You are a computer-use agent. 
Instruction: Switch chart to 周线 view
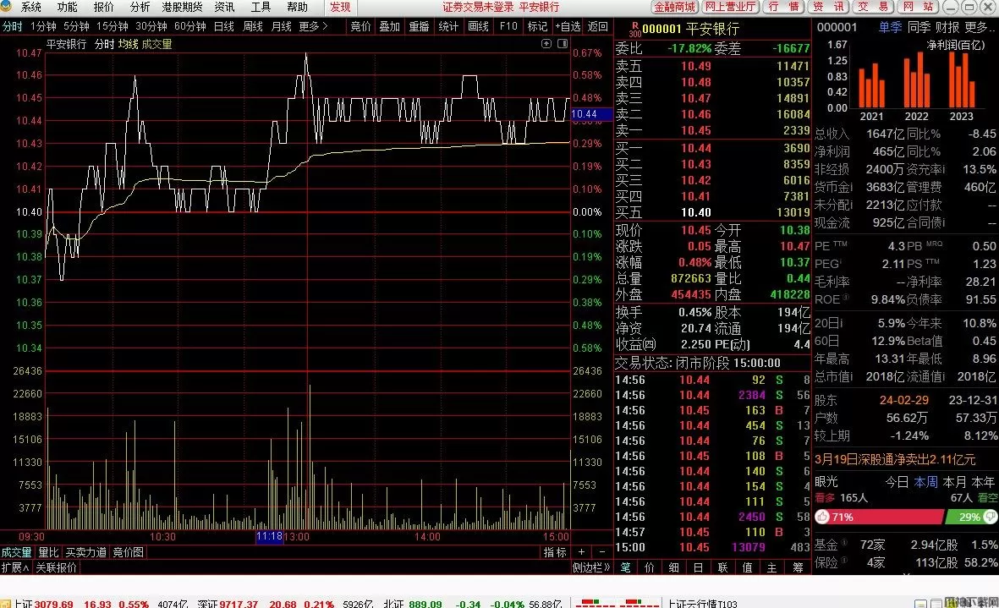click(x=253, y=26)
